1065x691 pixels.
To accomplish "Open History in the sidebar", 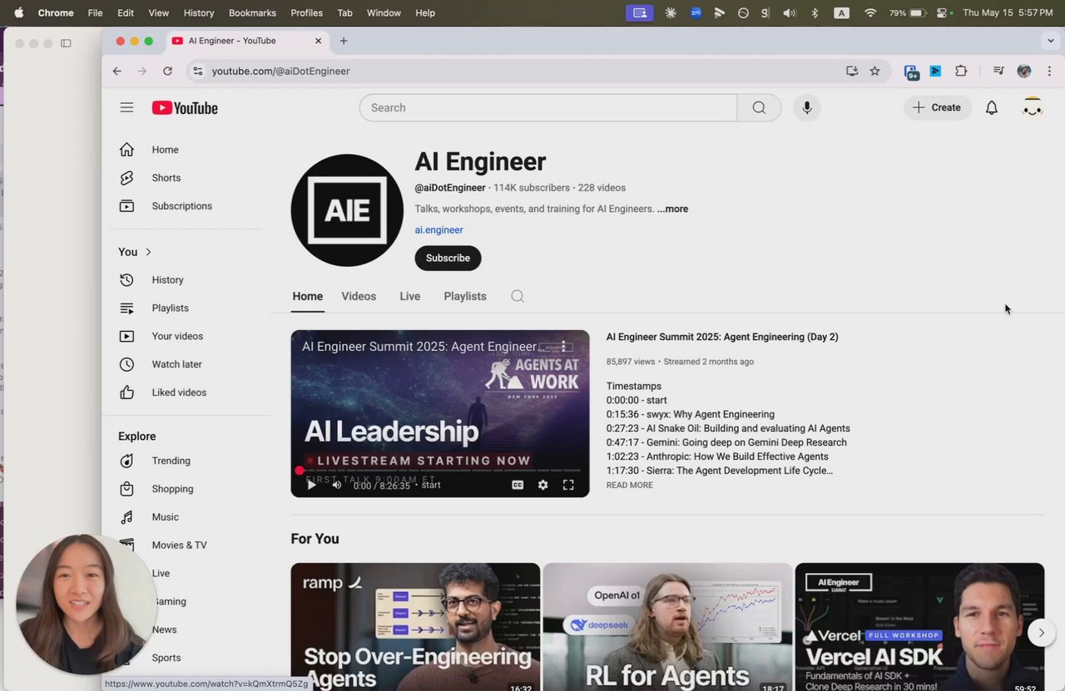I will click(x=167, y=280).
